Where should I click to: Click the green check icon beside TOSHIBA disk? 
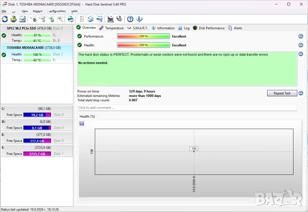pos(4,54)
